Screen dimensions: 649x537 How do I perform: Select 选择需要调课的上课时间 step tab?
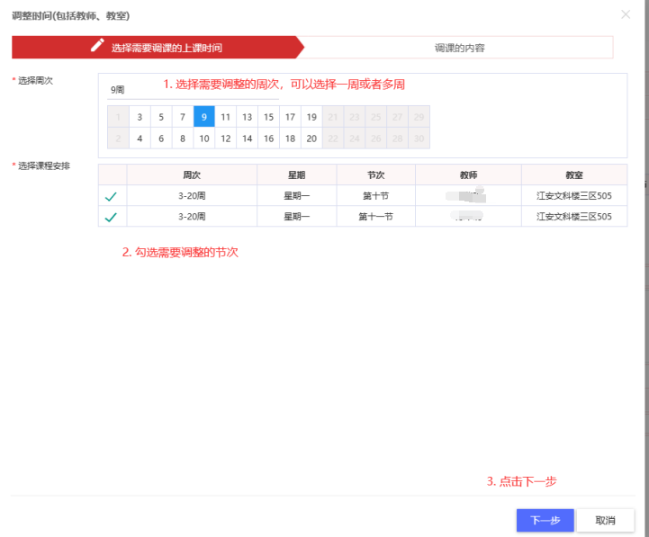pos(166,48)
